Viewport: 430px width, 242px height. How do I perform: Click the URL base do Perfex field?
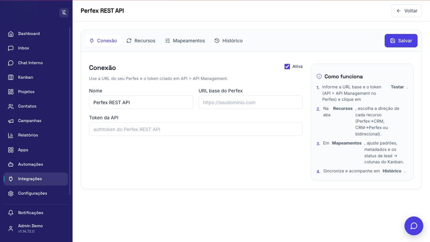click(251, 102)
